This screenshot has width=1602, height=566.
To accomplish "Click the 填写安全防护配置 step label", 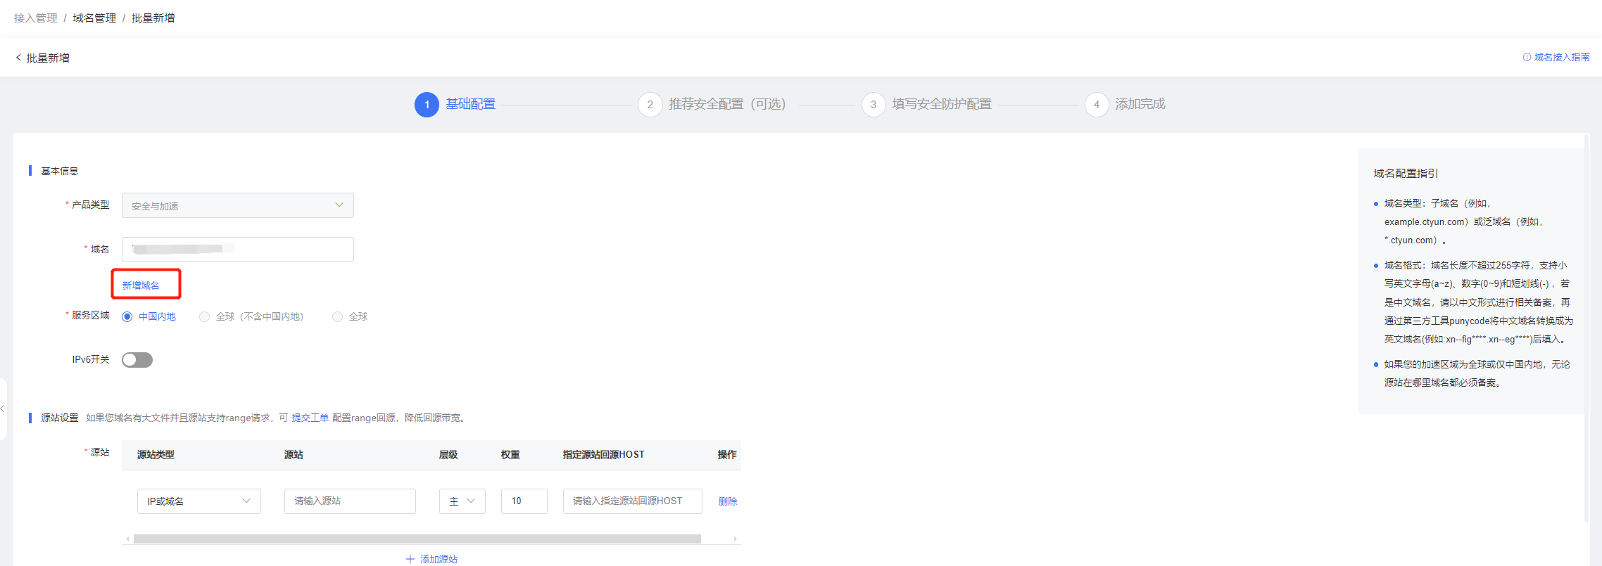I will tap(942, 104).
